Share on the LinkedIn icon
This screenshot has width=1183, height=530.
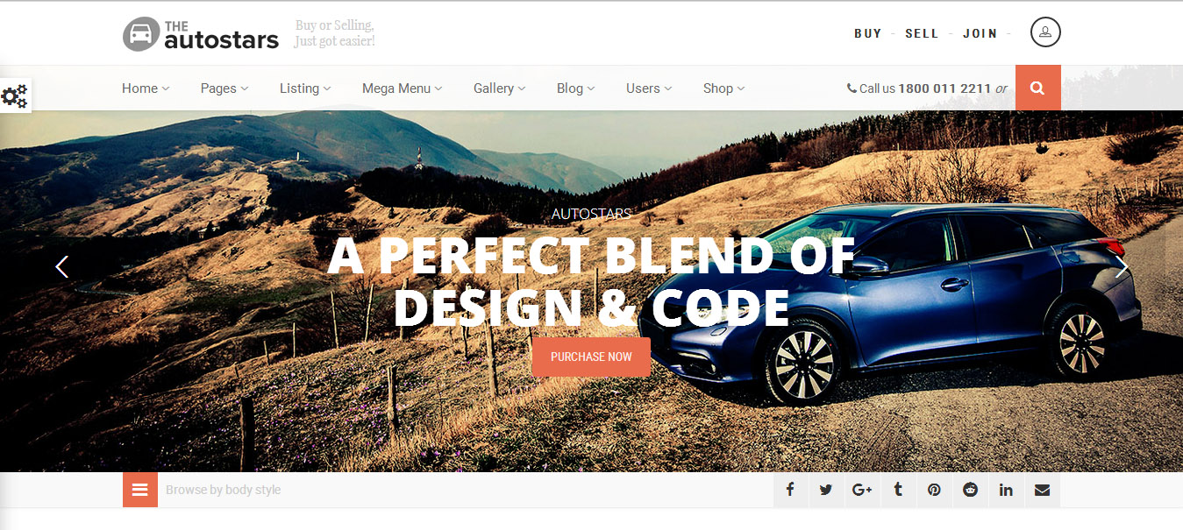click(1006, 490)
